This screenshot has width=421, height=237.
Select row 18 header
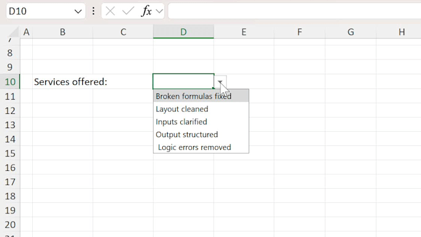tap(10, 196)
